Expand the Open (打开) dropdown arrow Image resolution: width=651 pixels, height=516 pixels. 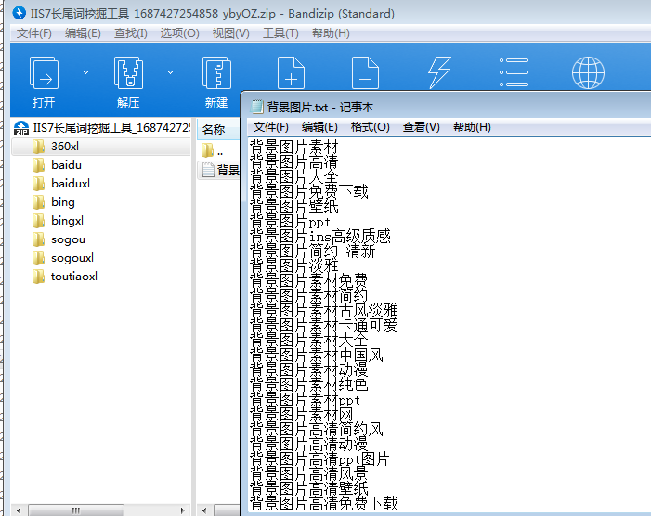(x=86, y=72)
